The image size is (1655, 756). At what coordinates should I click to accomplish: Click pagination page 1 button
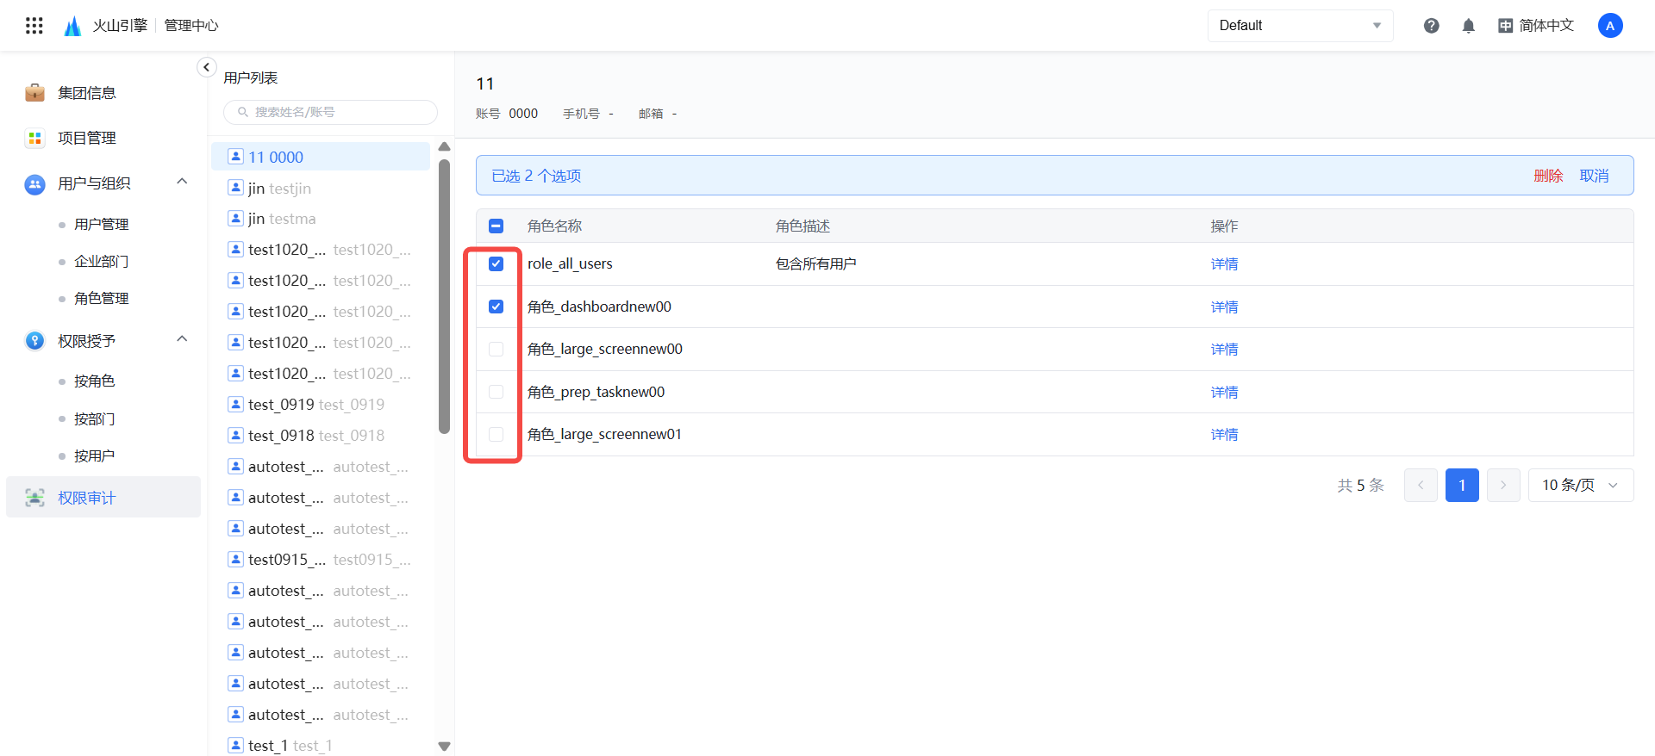pyautogui.click(x=1462, y=485)
